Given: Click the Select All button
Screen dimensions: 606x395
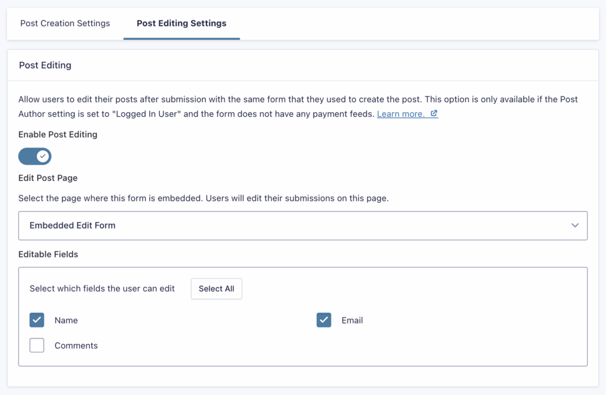Looking at the screenshot, I should point(216,288).
